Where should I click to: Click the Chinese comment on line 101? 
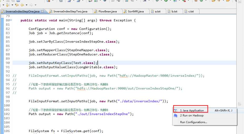point(68,110)
